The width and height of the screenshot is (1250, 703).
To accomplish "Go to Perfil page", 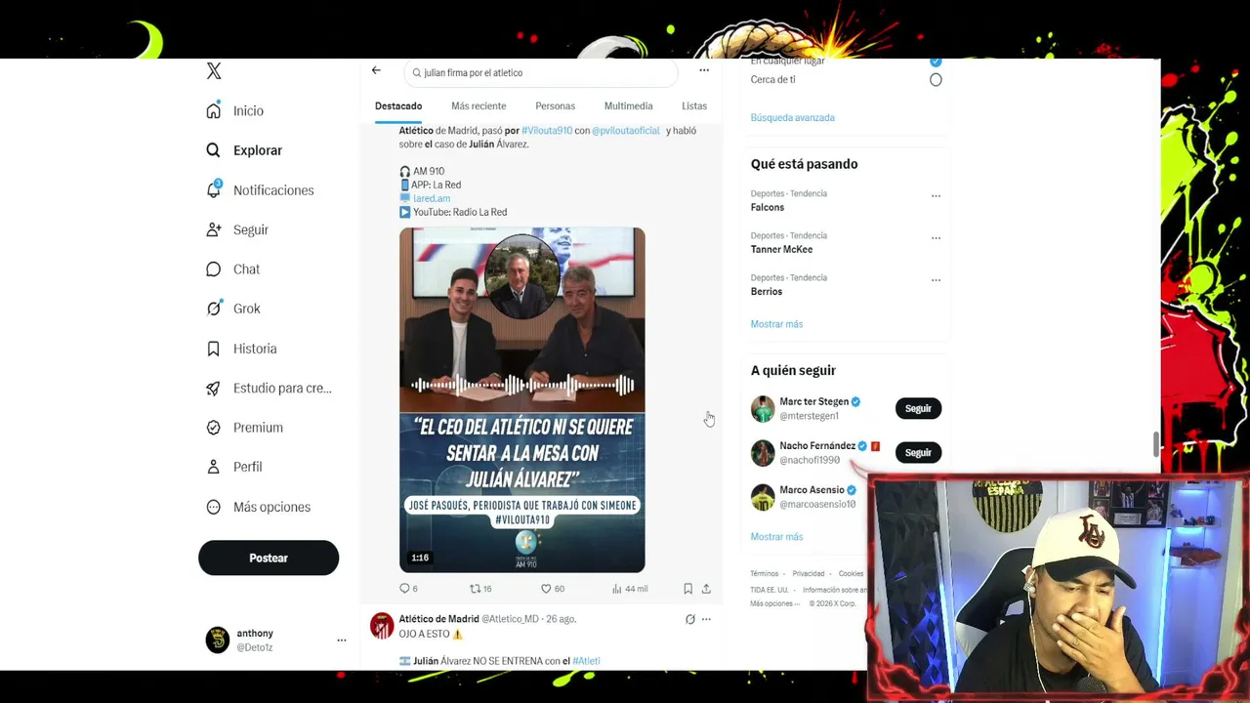I will [234, 467].
